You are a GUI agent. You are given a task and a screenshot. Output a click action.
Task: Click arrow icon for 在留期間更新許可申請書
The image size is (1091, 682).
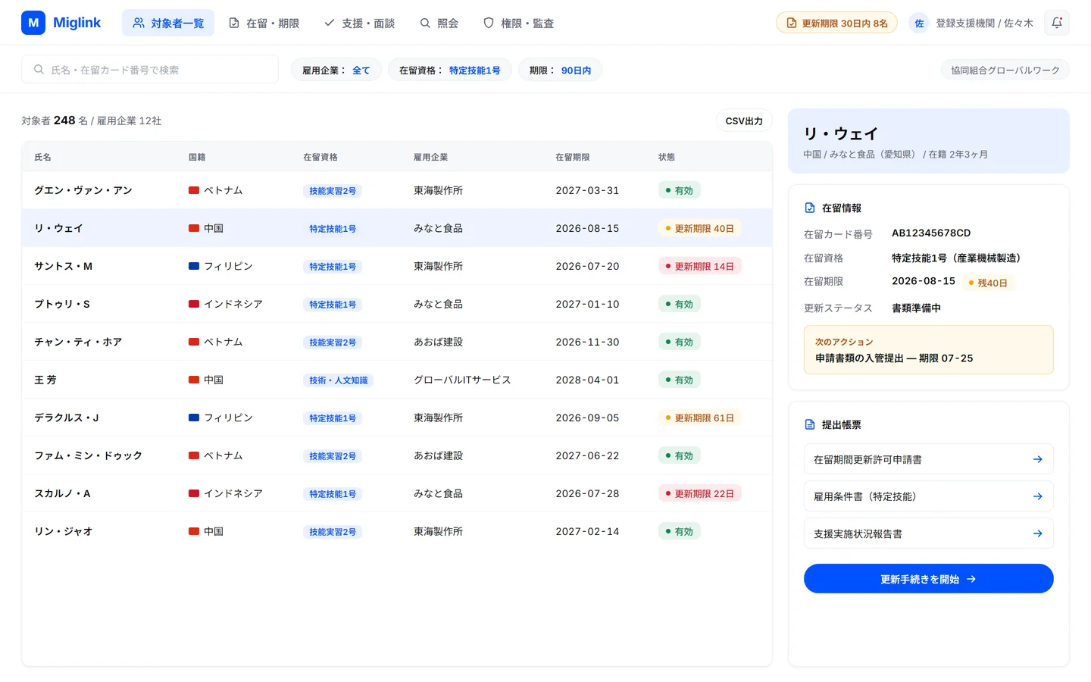click(1038, 459)
